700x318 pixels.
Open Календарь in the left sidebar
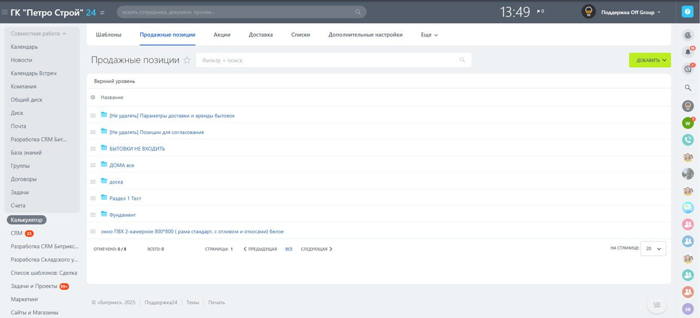pyautogui.click(x=24, y=47)
